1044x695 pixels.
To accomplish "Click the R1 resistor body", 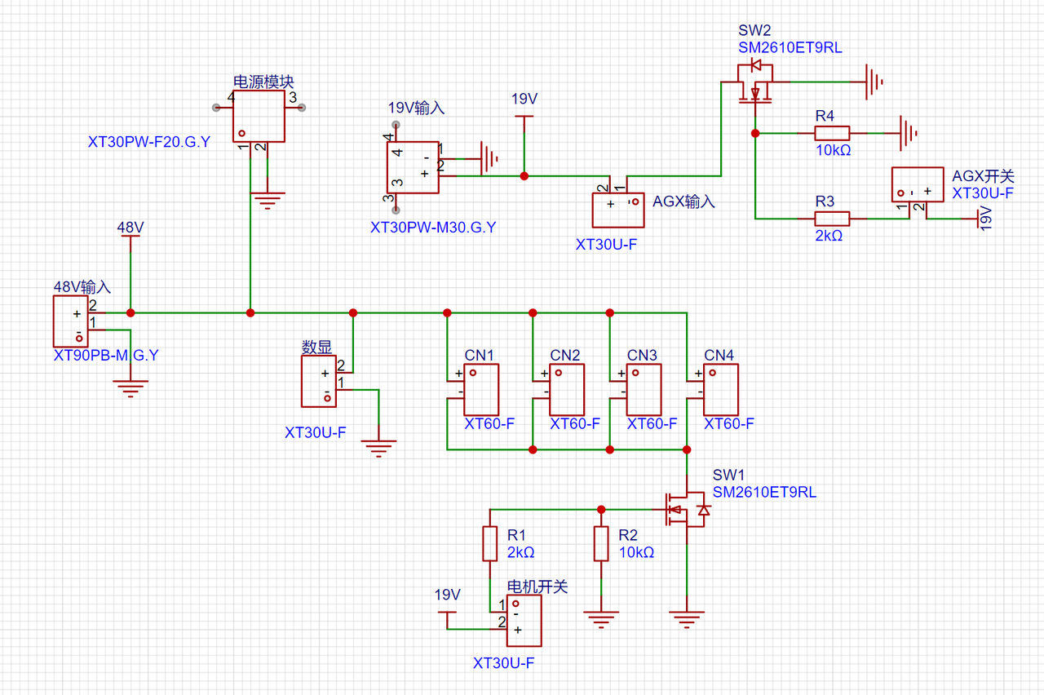I will (489, 544).
